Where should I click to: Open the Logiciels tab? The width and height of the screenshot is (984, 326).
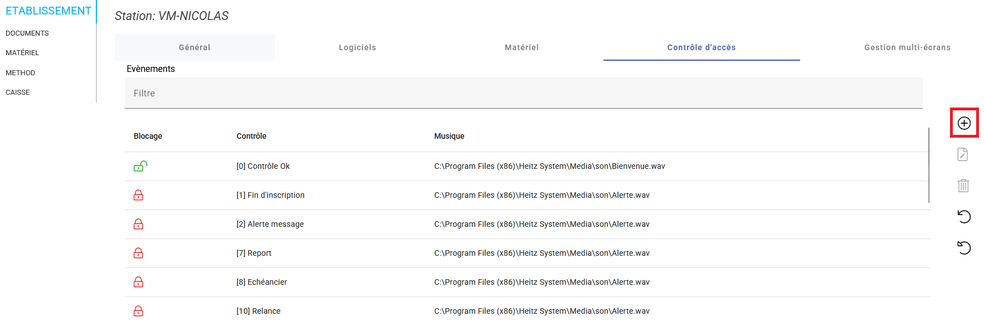[357, 47]
